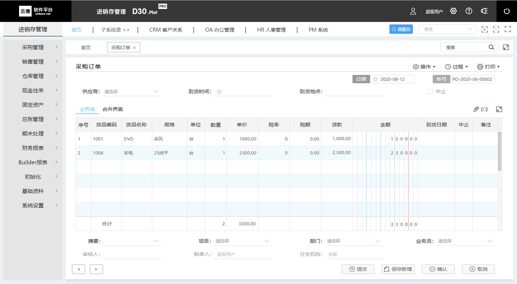
Task: Toggle the 中止 checkbox
Action: (x=430, y=92)
